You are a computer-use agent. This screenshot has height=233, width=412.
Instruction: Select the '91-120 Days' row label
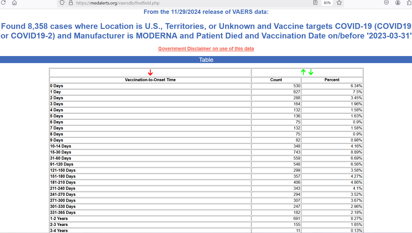click(x=62, y=164)
